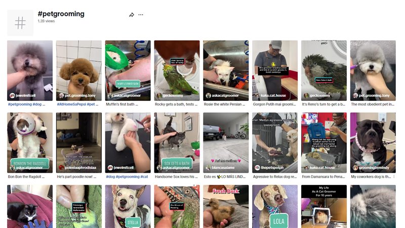
Task: Click the hashtag placeholder icon
Action: pos(20,23)
